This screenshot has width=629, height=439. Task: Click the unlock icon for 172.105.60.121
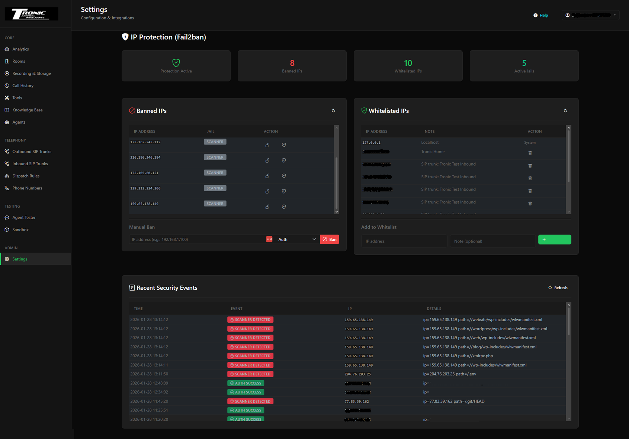(267, 176)
